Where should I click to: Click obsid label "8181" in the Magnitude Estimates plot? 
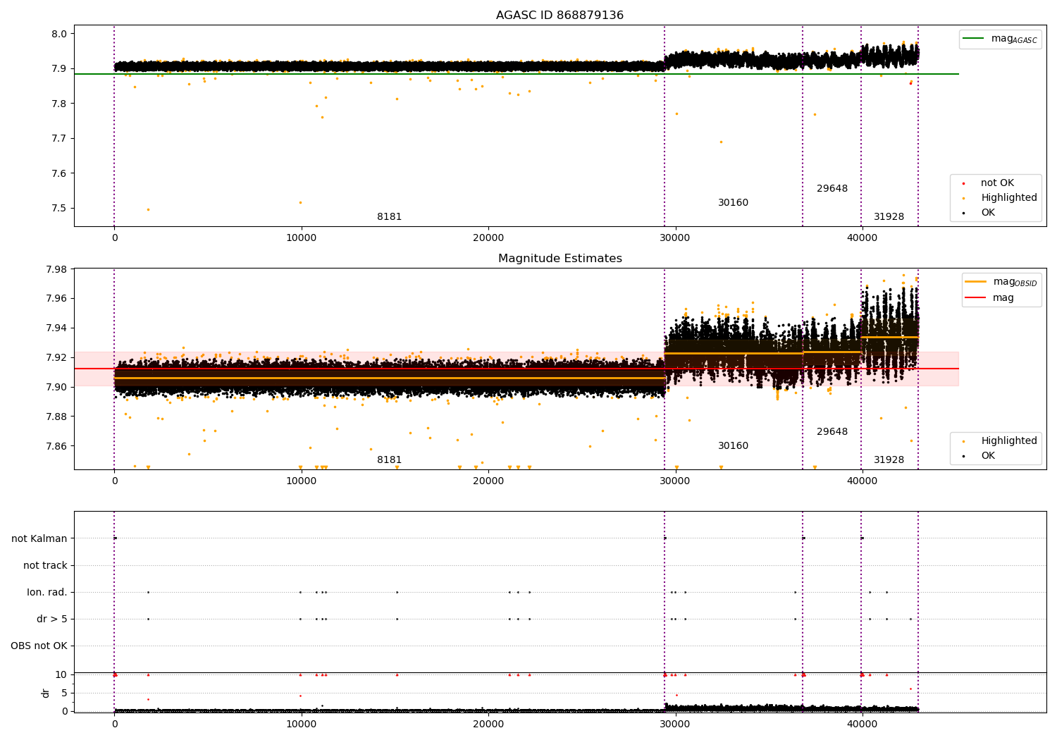(389, 460)
